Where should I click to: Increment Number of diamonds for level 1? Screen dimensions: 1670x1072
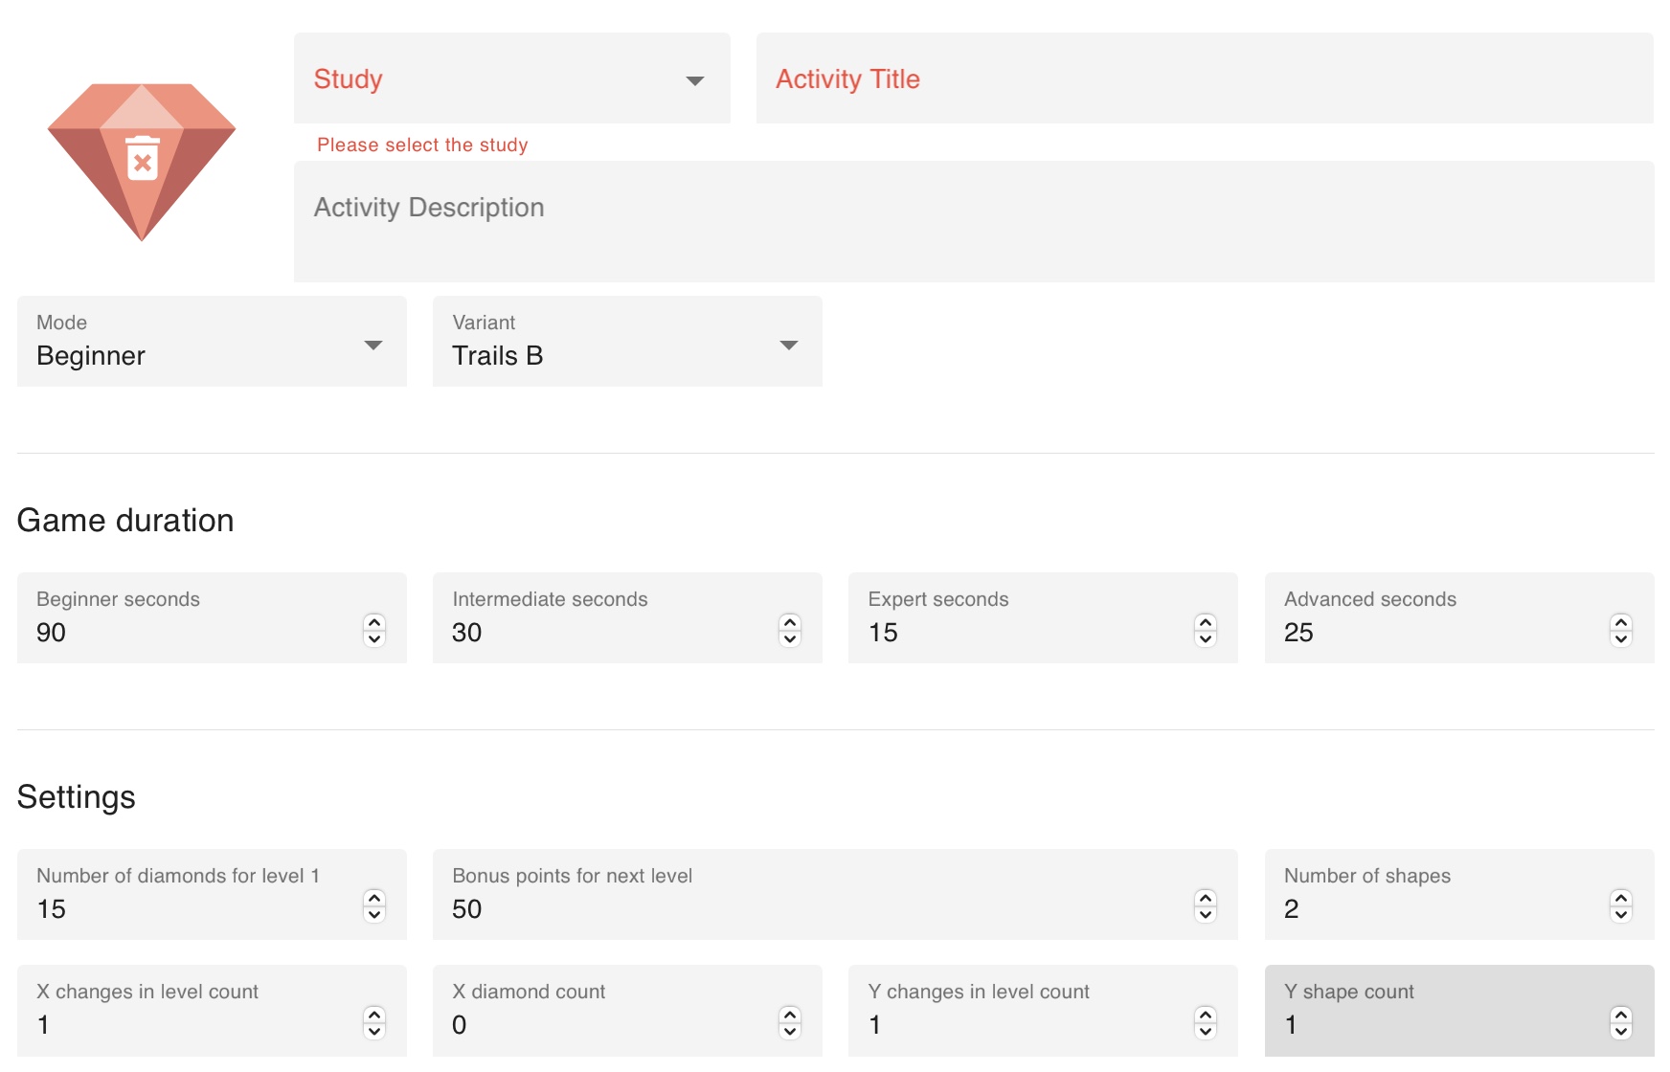tap(374, 899)
